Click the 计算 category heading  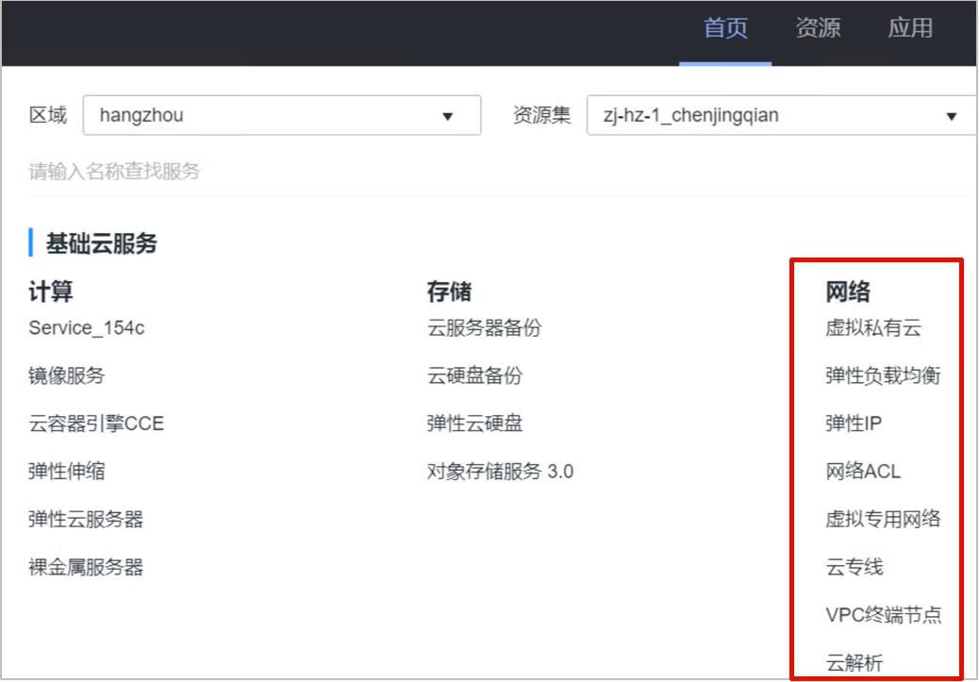(51, 291)
